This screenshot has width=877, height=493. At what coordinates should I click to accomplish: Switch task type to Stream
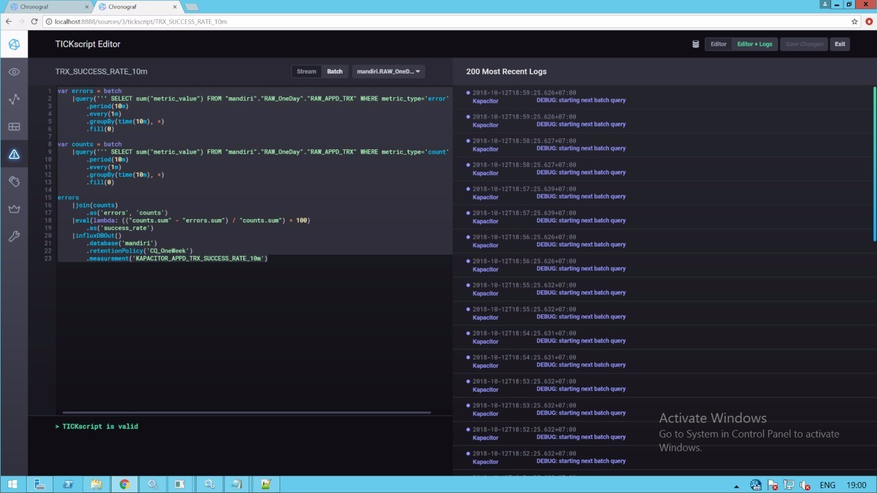click(x=306, y=71)
